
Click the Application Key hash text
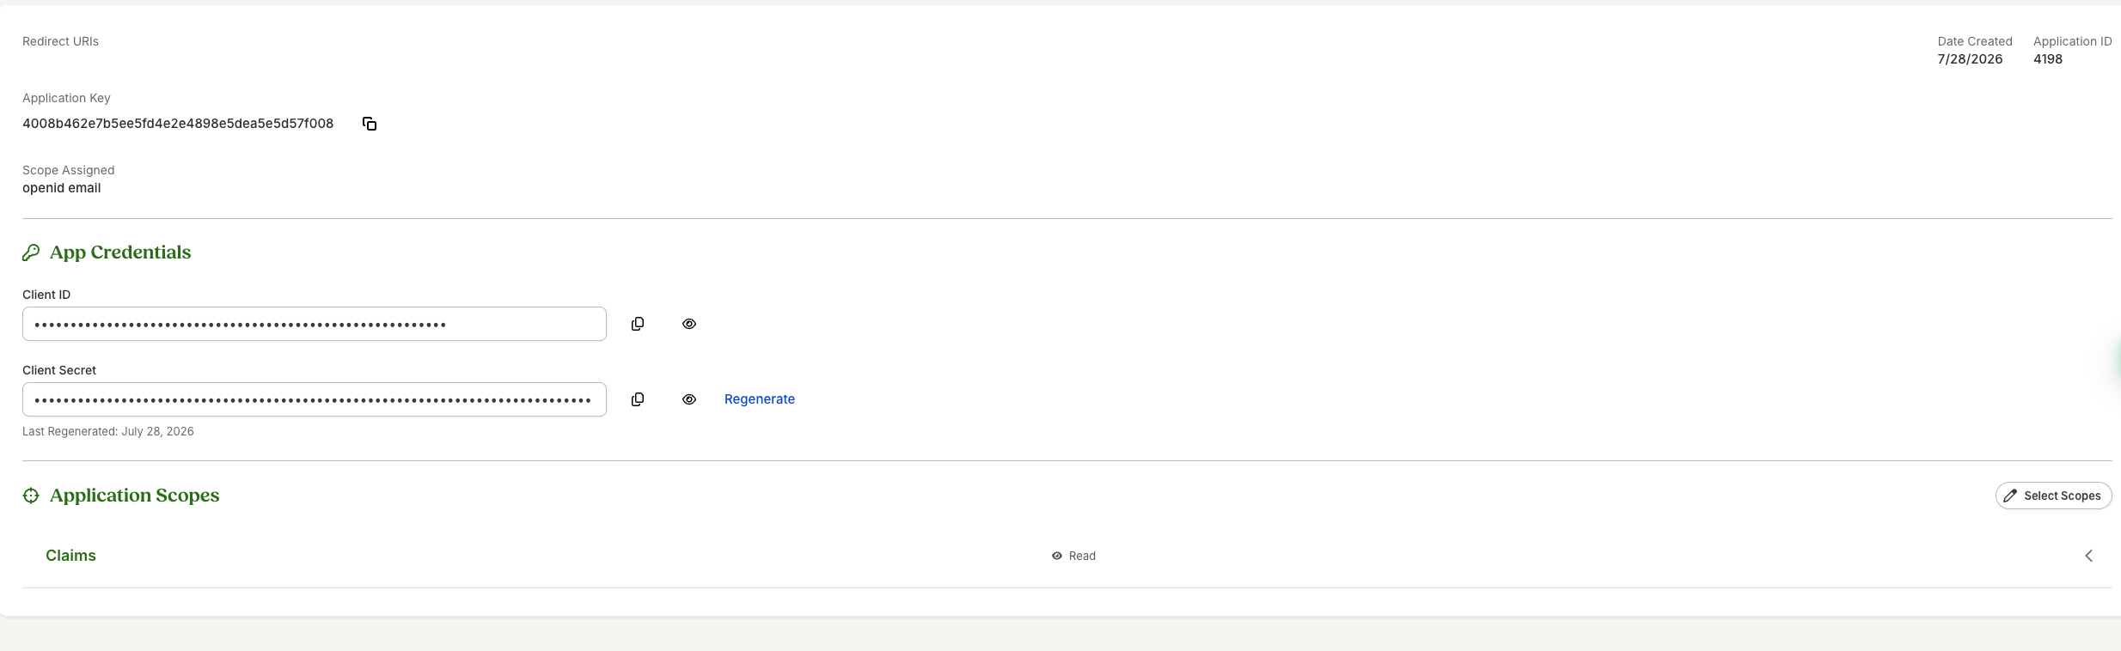pos(178,124)
